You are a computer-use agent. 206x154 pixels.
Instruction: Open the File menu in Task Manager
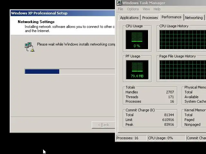point(120,9)
